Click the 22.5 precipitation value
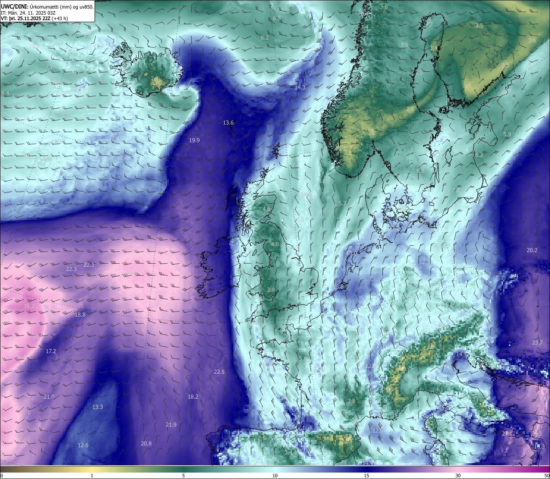The height and width of the screenshot is (479, 550). pyautogui.click(x=219, y=372)
